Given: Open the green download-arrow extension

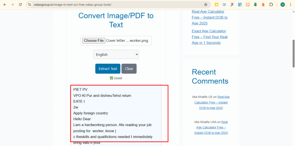Looking at the screenshot, I should point(255,5).
